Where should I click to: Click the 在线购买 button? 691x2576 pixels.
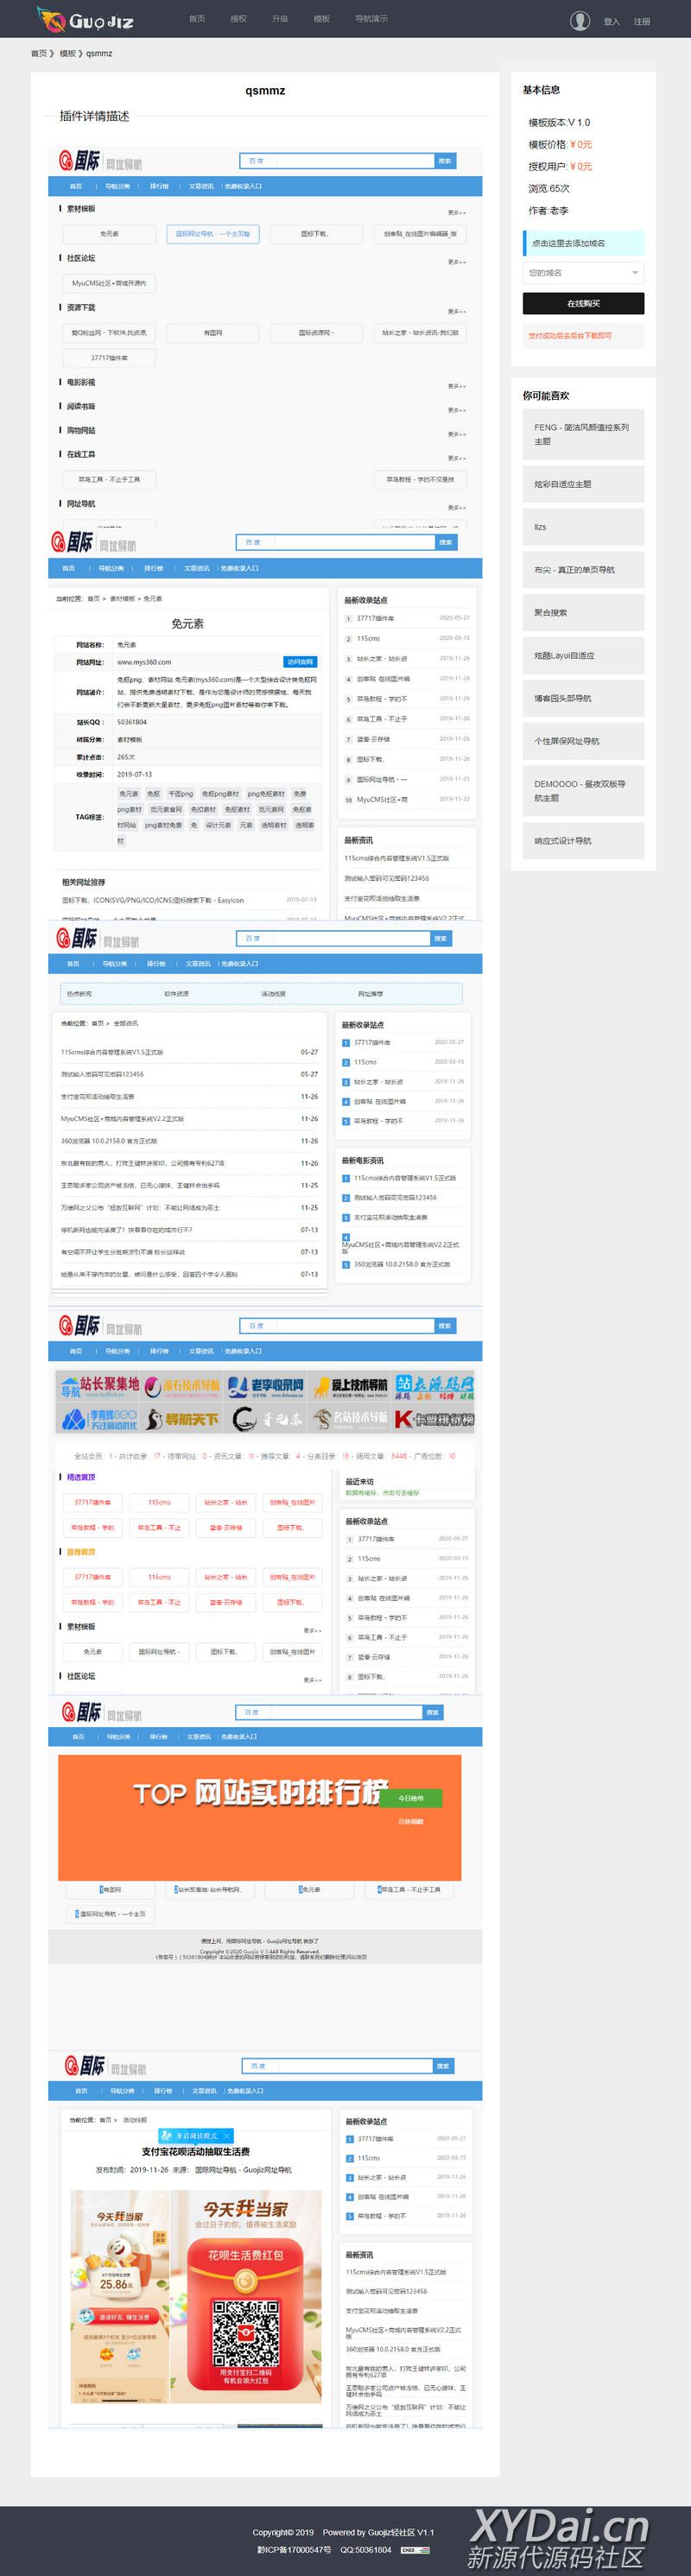click(x=583, y=303)
